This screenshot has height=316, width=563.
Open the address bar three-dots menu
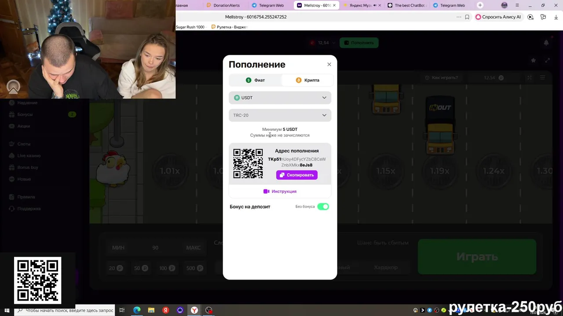459,17
